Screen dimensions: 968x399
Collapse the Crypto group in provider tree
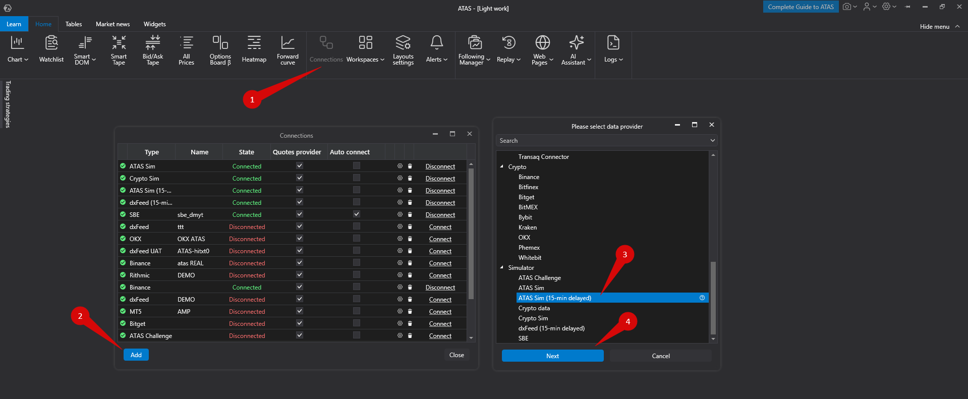click(x=502, y=166)
